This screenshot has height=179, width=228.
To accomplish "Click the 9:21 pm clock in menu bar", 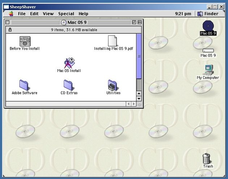I will pos(183,14).
